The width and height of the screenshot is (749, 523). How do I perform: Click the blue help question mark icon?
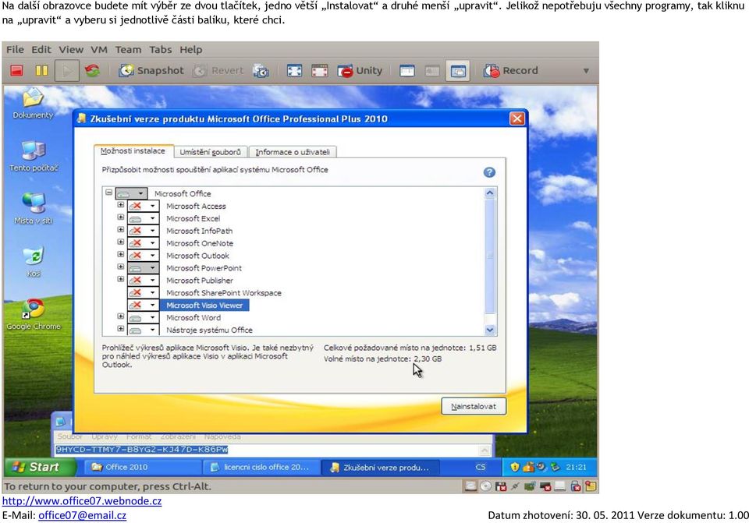point(489,172)
